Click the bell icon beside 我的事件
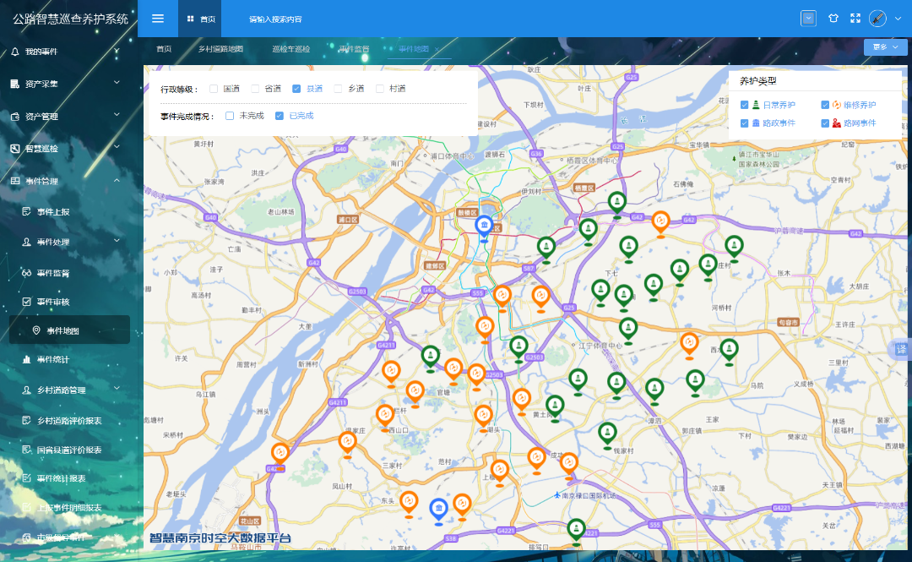The height and width of the screenshot is (562, 912). pos(14,52)
